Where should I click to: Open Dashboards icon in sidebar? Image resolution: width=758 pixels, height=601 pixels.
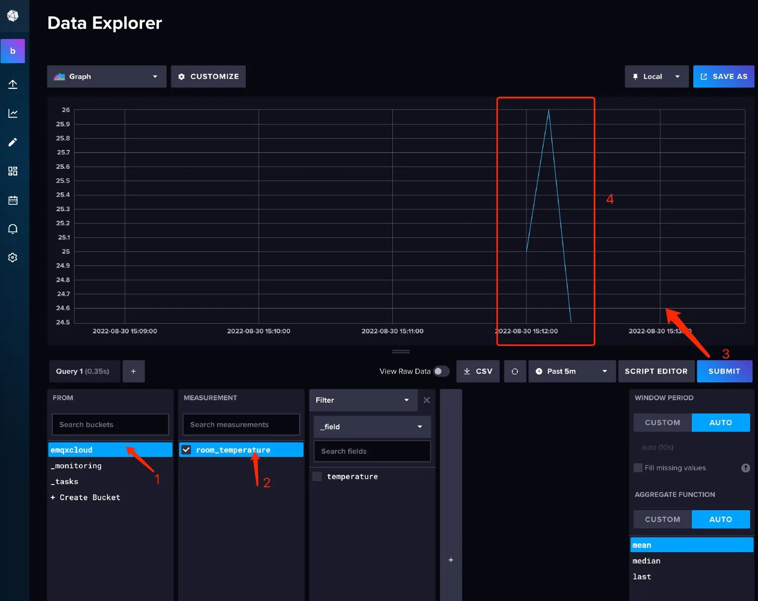(13, 171)
